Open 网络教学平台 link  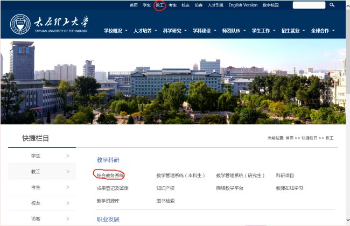coord(229,188)
